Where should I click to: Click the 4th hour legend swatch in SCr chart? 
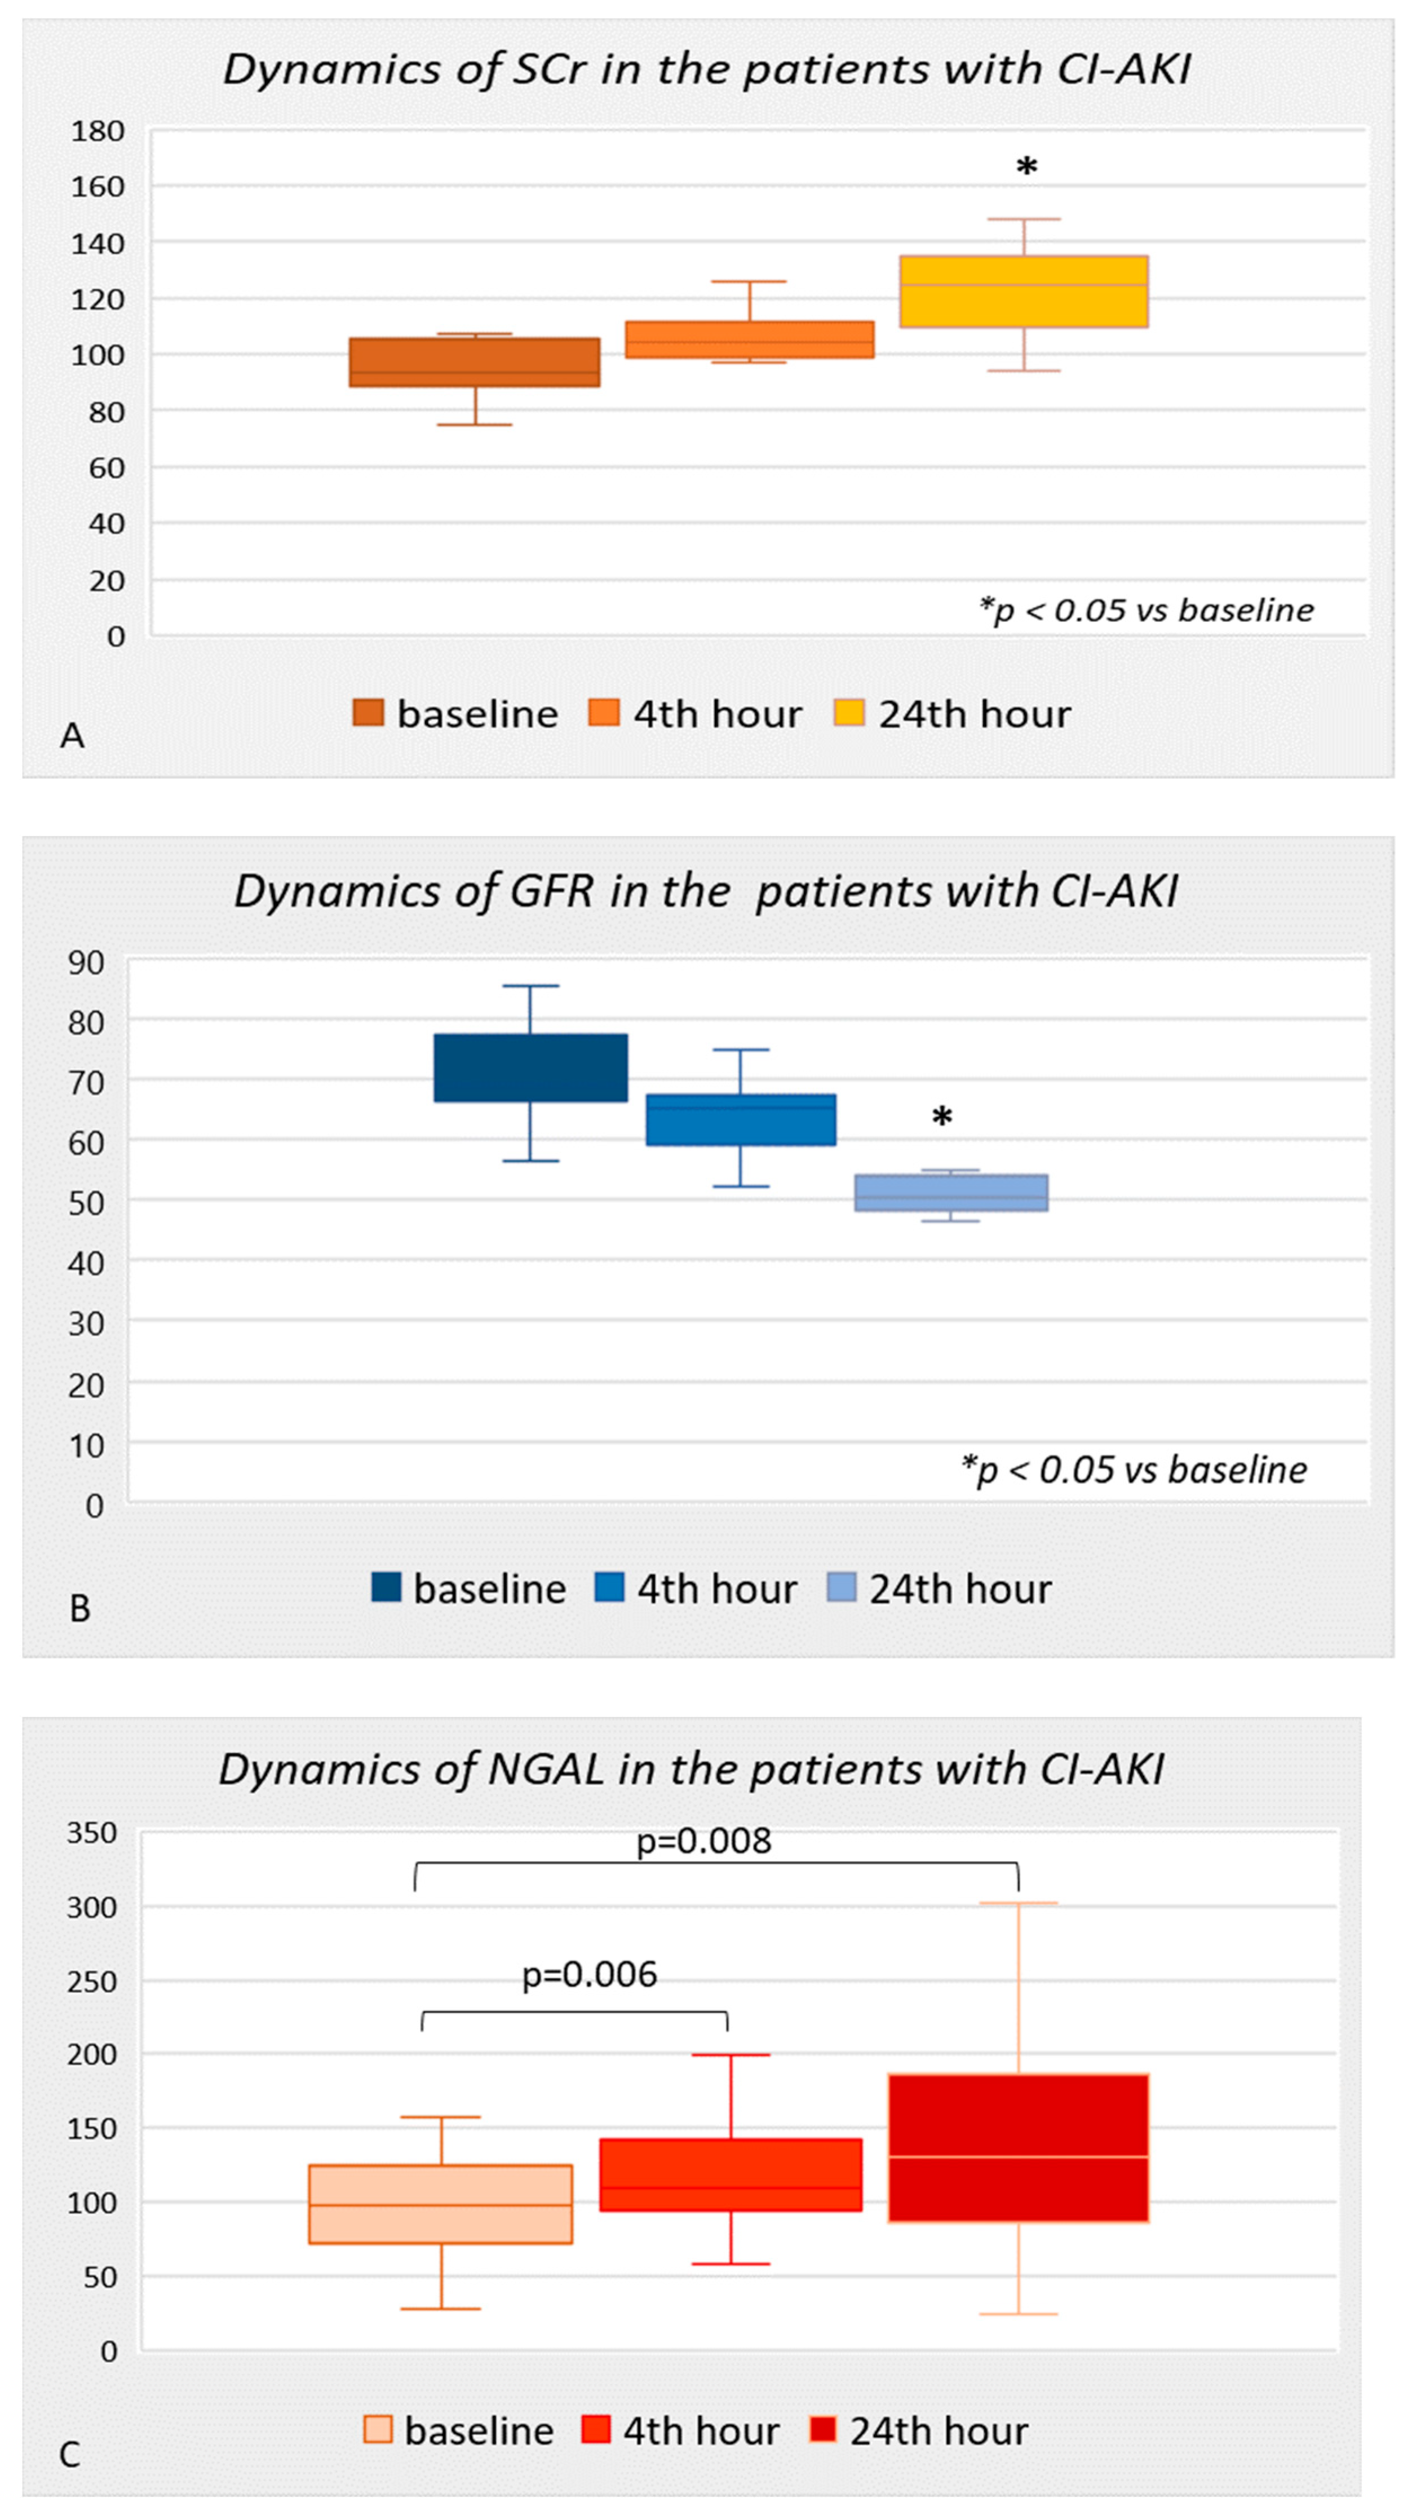[x=604, y=713]
